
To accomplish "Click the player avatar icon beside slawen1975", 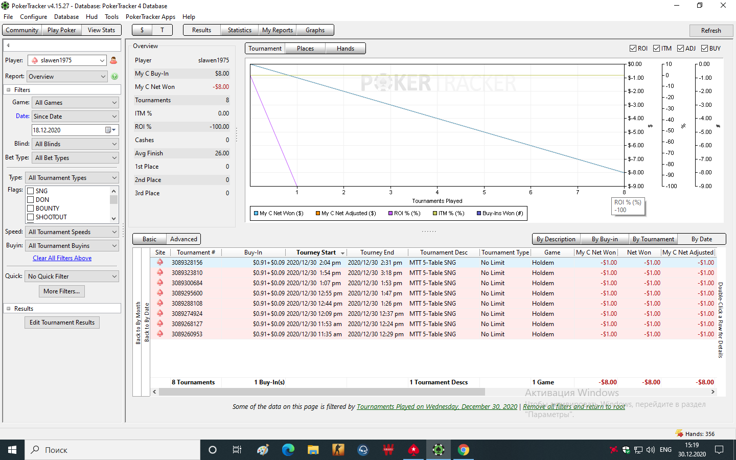I will 113,60.
